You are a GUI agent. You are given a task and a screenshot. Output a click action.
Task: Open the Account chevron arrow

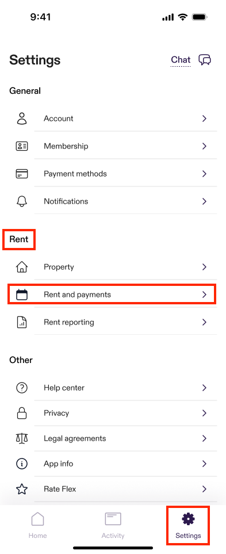point(204,119)
